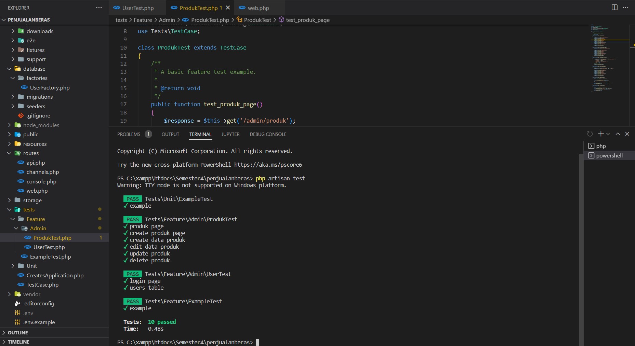Open Explorer views and more actions menu
The image size is (635, 346).
click(x=99, y=8)
